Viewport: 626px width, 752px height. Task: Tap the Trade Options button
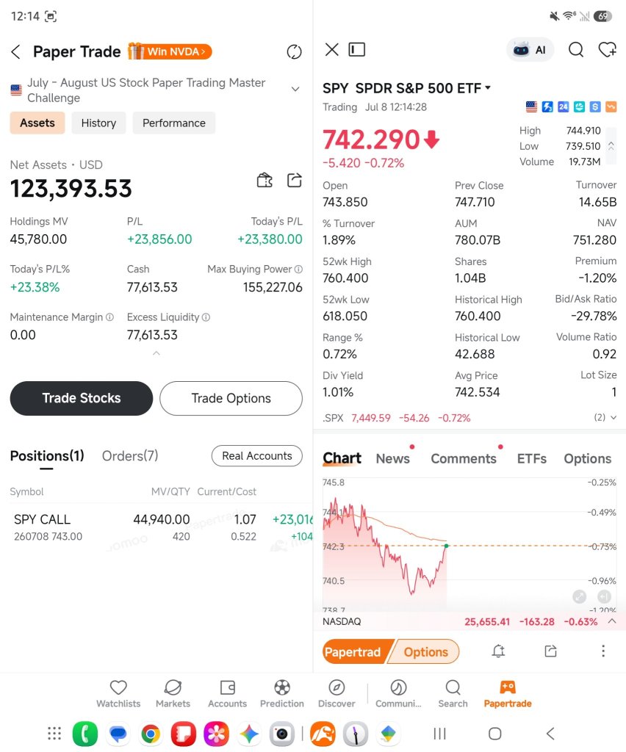(231, 398)
